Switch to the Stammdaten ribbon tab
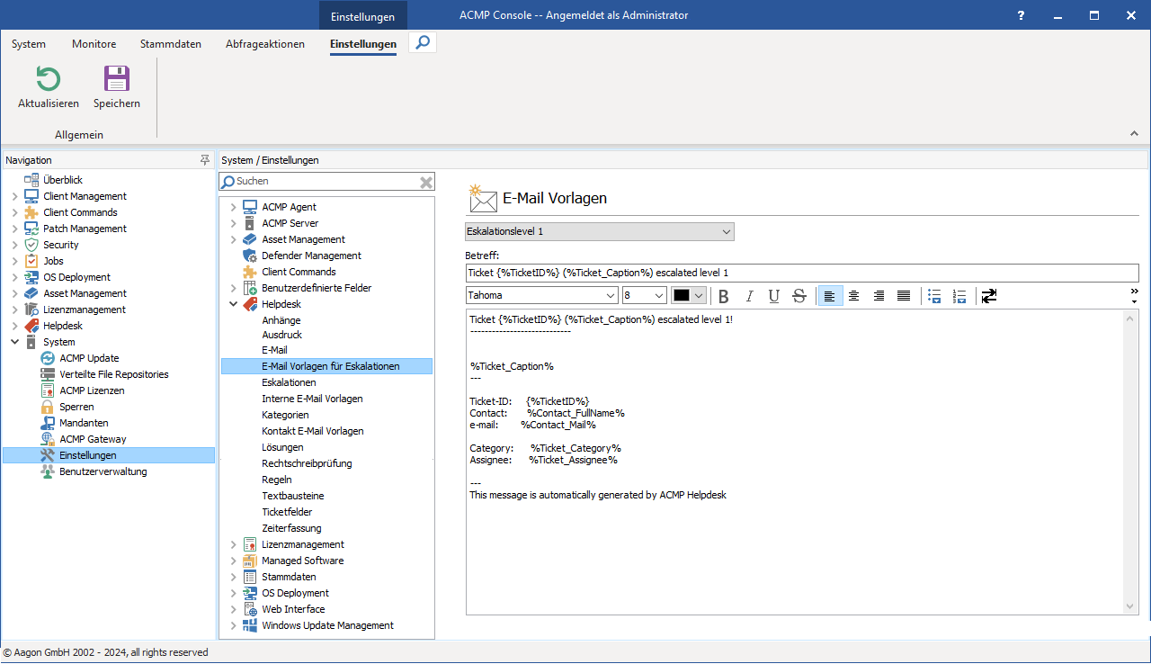The image size is (1151, 664). (170, 44)
